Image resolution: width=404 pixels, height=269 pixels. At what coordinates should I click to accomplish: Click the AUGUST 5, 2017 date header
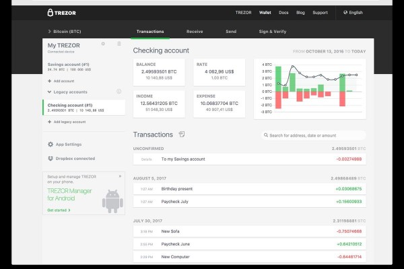coord(149,178)
